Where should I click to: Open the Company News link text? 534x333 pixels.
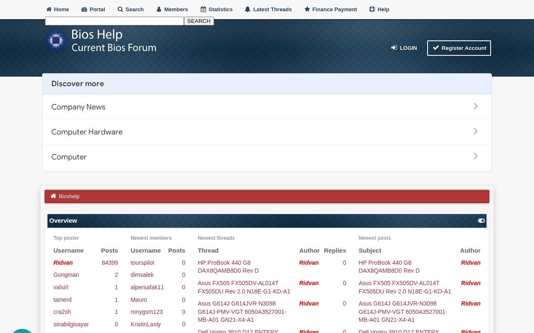tap(78, 107)
